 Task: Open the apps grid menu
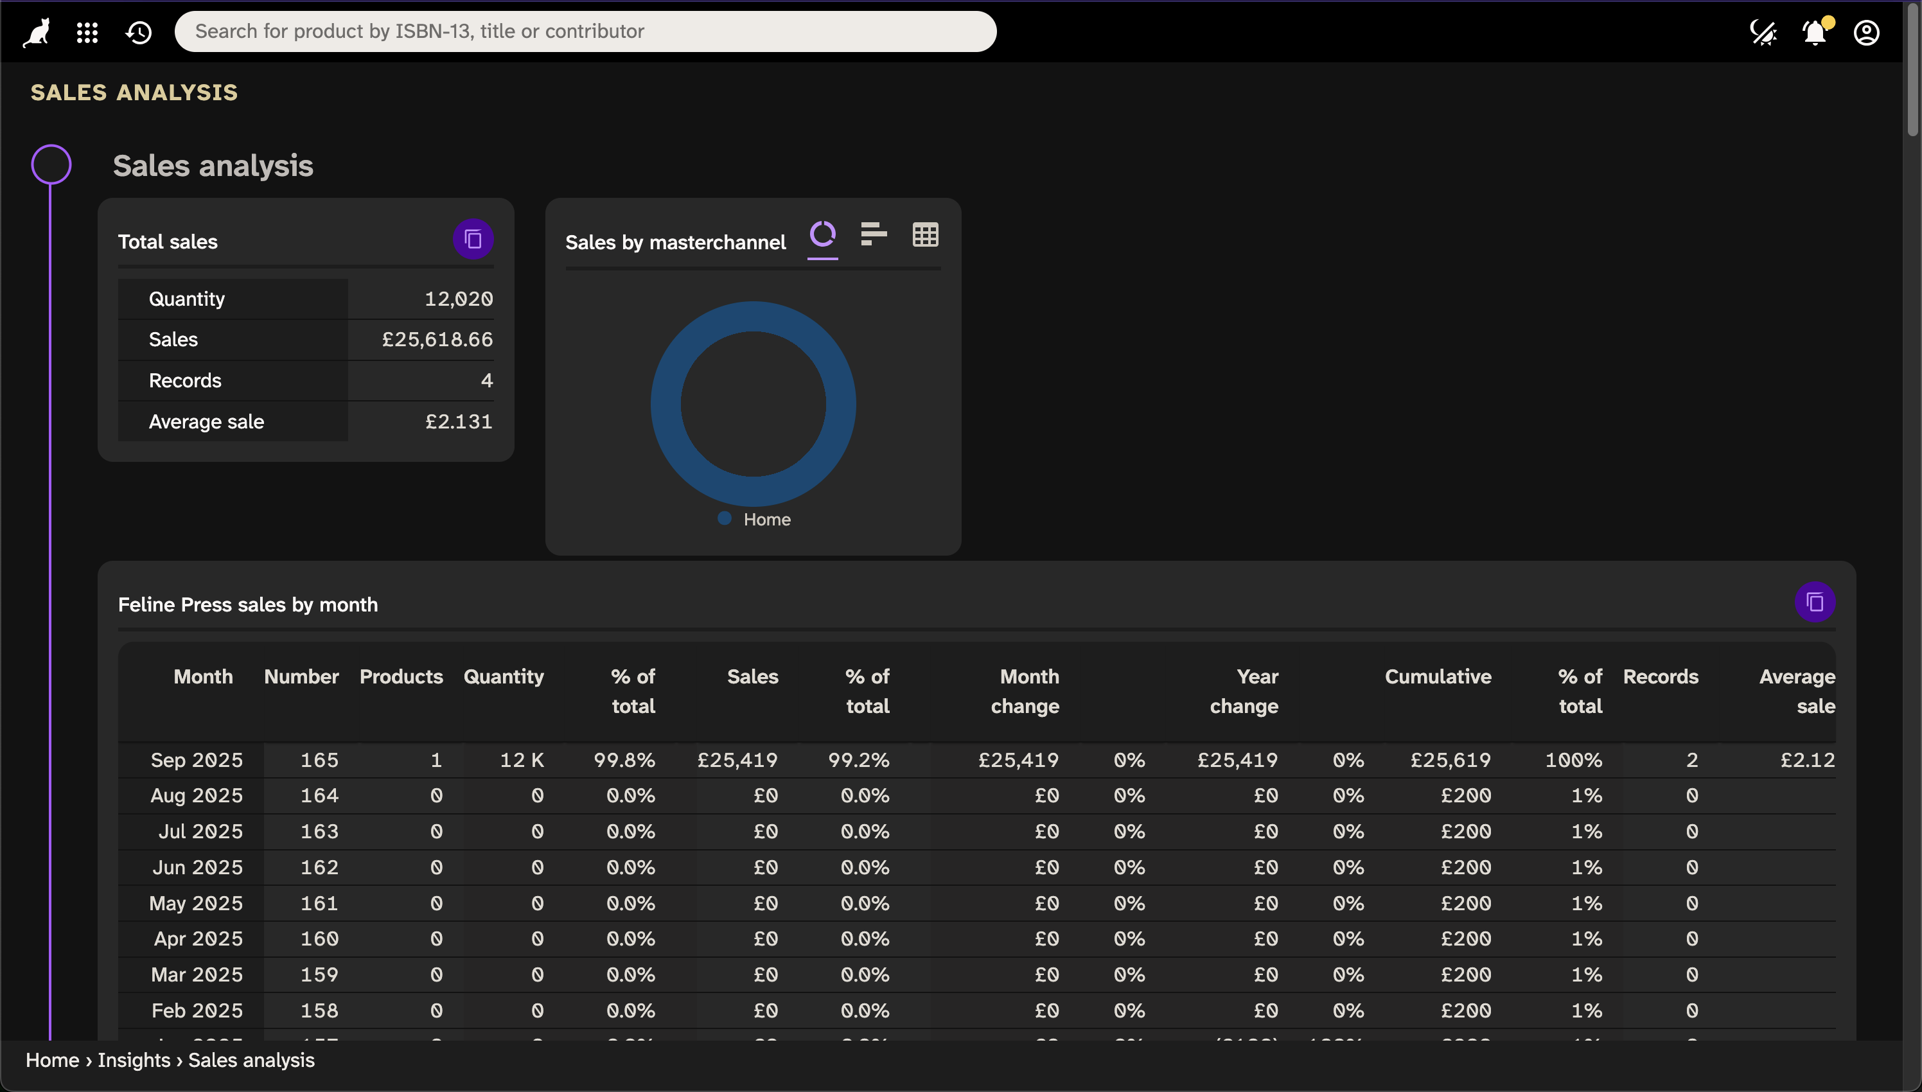[87, 31]
